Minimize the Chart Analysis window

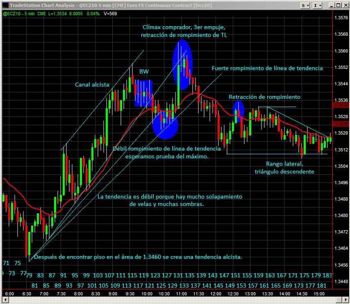[x=332, y=5]
